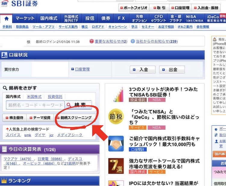Open the セミナー link
Image resolution: width=226 pixels, height=186 pixels.
click(x=148, y=27)
